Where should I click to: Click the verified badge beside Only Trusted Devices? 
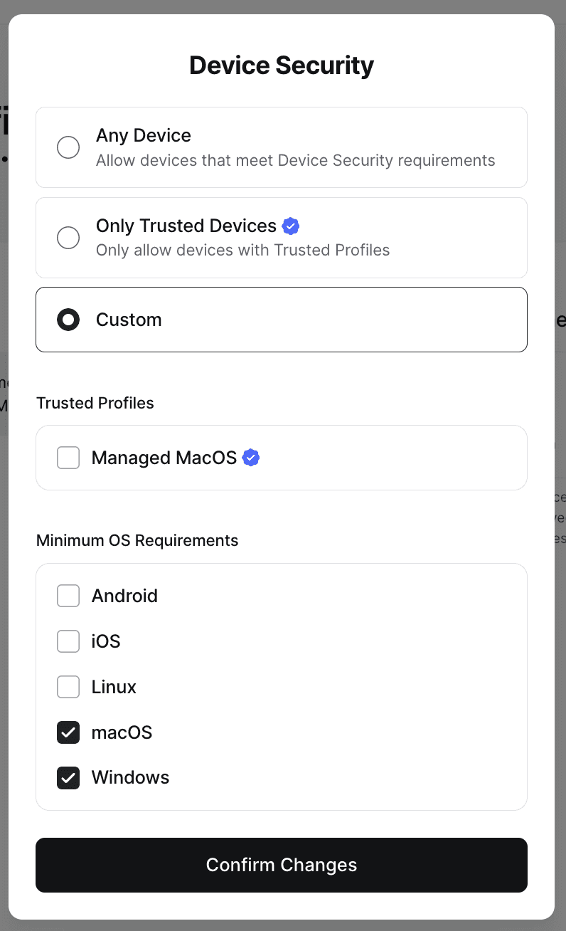click(290, 226)
